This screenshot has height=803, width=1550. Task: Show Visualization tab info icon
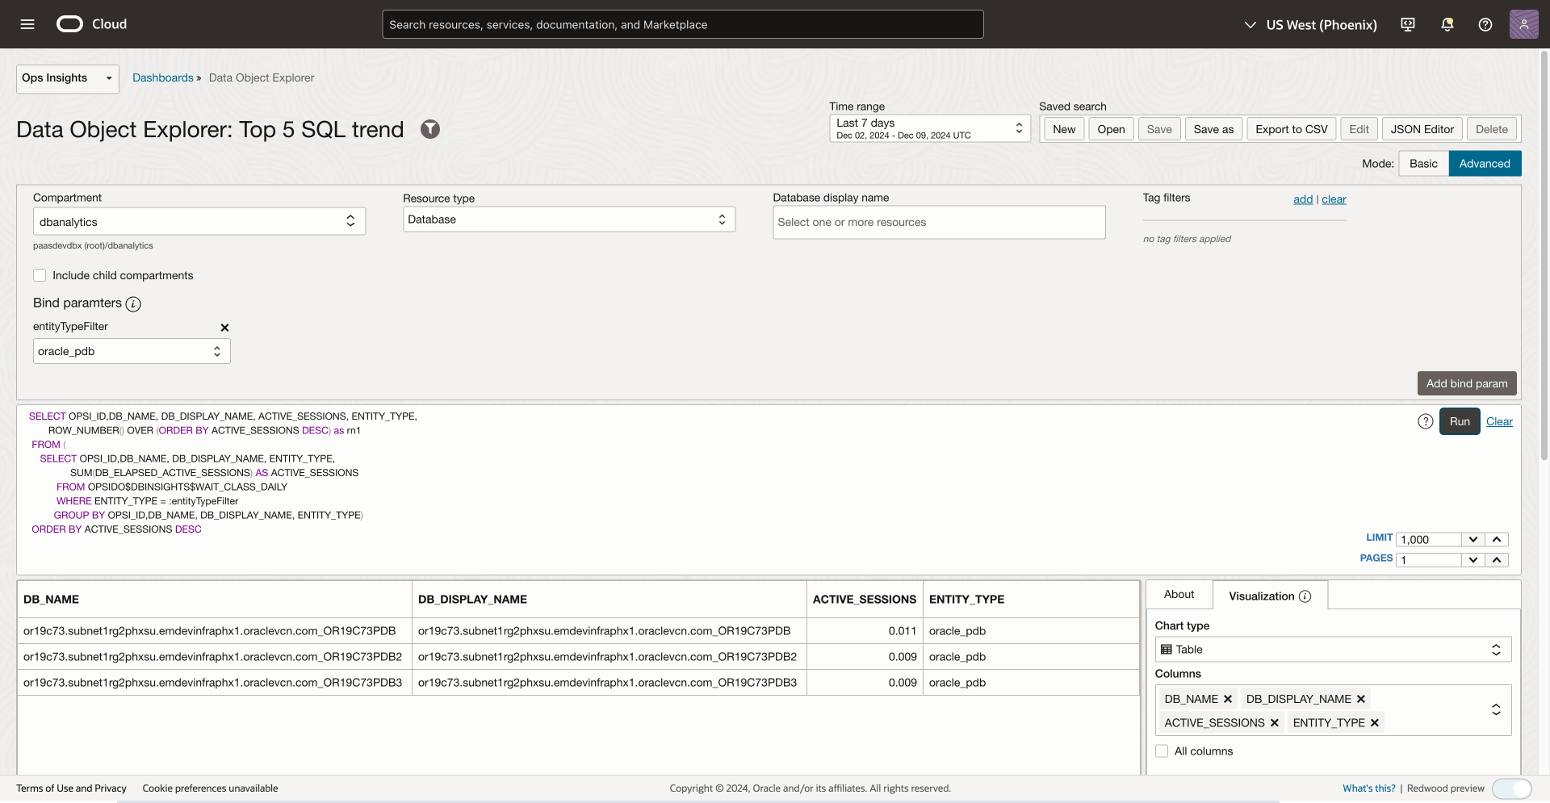pyautogui.click(x=1305, y=596)
